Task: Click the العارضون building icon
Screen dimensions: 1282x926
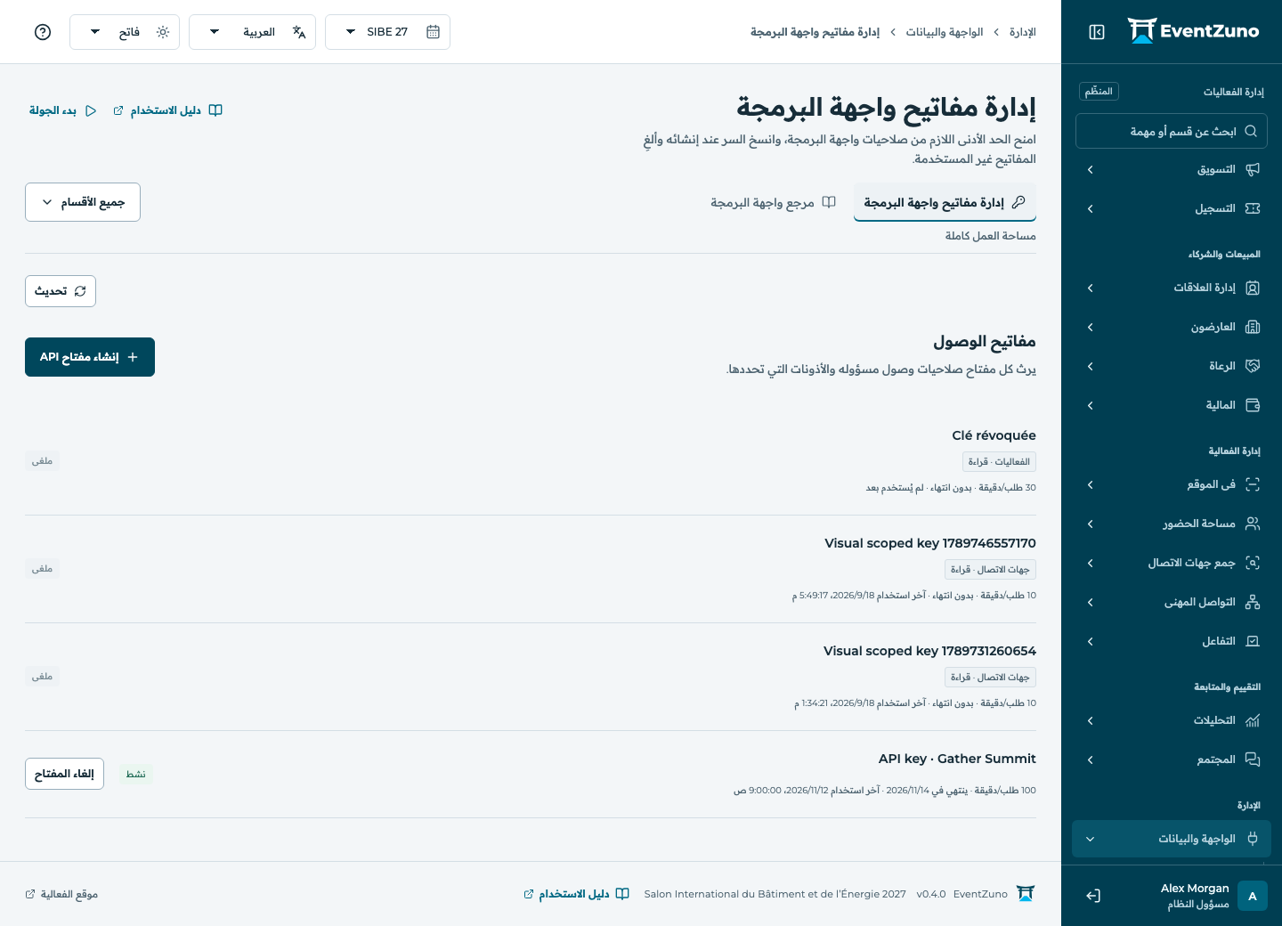Action: click(1253, 327)
